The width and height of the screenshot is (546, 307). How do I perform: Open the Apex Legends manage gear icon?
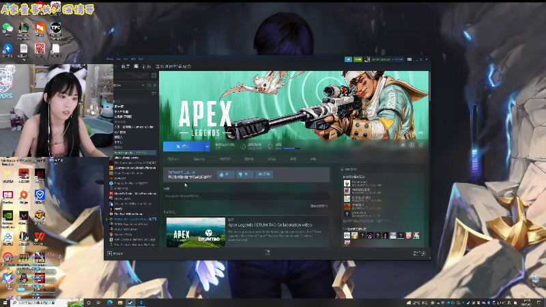403,145
